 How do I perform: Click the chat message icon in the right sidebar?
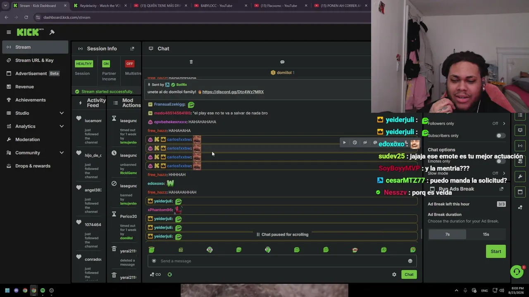(520, 130)
